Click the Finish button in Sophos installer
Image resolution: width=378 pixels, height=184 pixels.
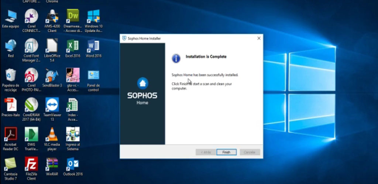226,152
